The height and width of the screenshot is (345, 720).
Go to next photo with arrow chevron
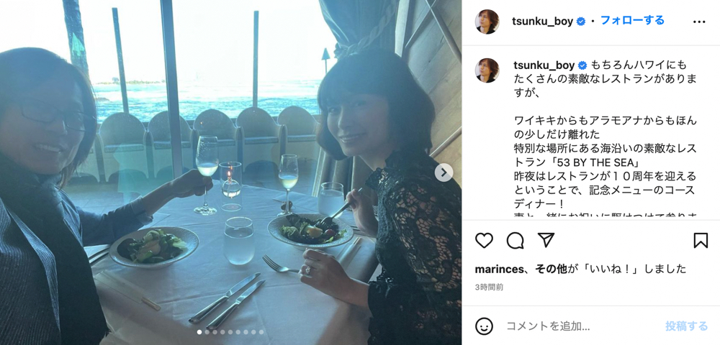coord(444,172)
